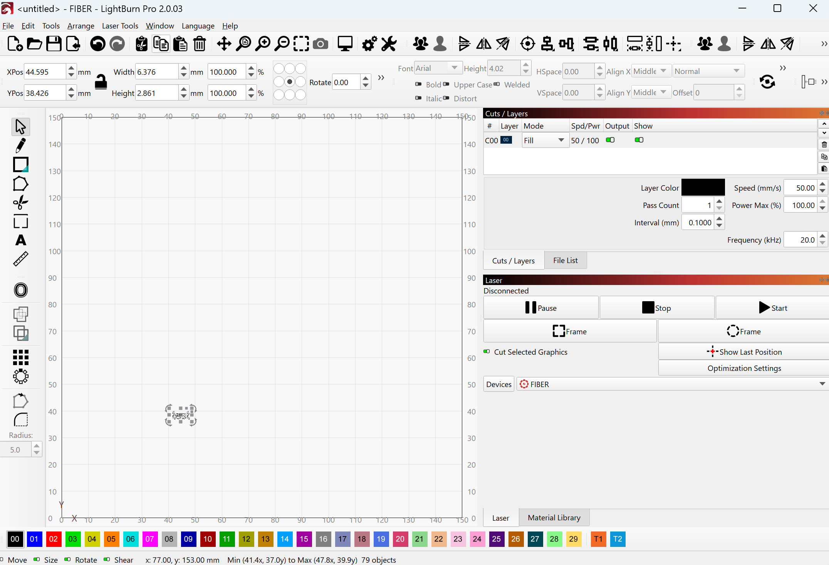Open the Grid Array tool
The width and height of the screenshot is (829, 565).
[x=21, y=357]
